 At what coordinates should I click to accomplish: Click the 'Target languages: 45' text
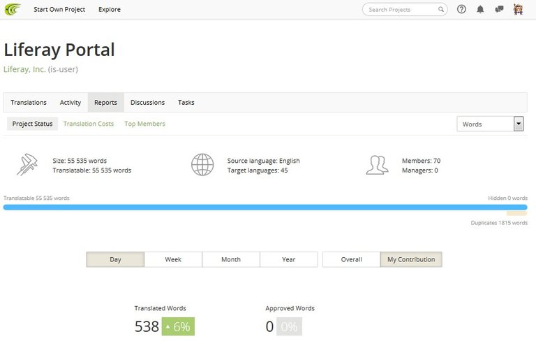[x=258, y=170]
